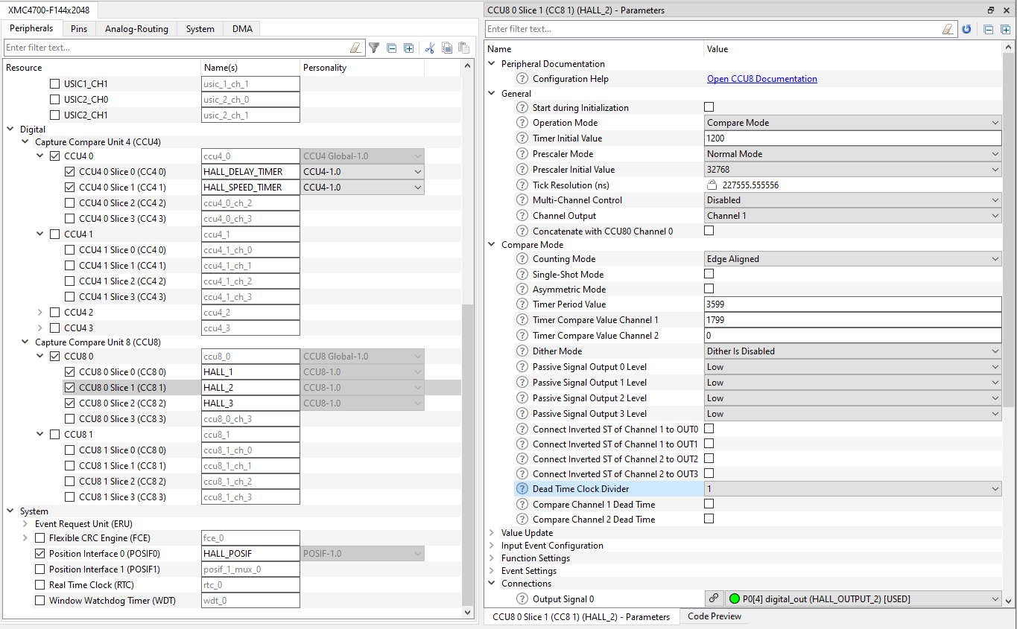Click the paste clipboard icon
The height and width of the screenshot is (629, 1017).
click(x=463, y=48)
